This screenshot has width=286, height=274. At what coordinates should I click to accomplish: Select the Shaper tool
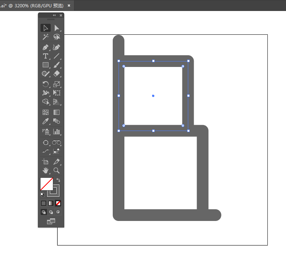[x=46, y=74]
